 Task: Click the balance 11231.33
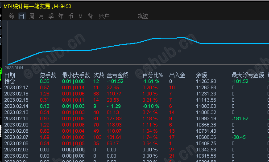tap(206, 94)
